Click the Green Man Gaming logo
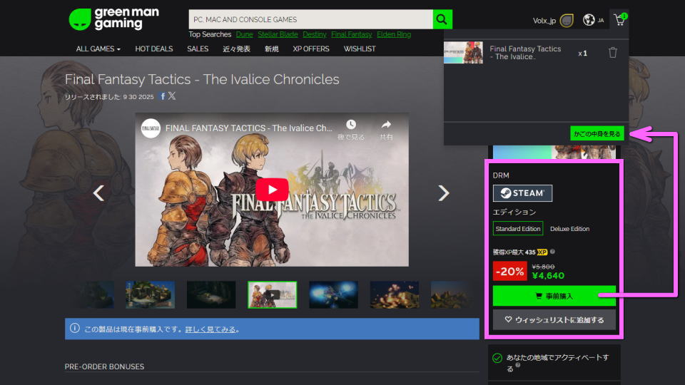 point(113,19)
